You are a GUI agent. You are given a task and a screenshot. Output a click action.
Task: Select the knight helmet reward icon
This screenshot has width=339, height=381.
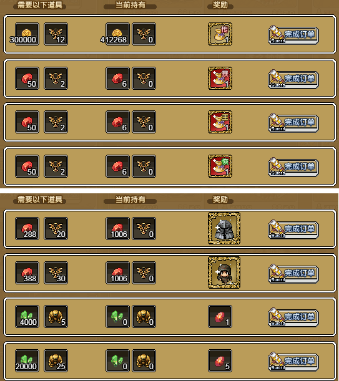point(224,228)
